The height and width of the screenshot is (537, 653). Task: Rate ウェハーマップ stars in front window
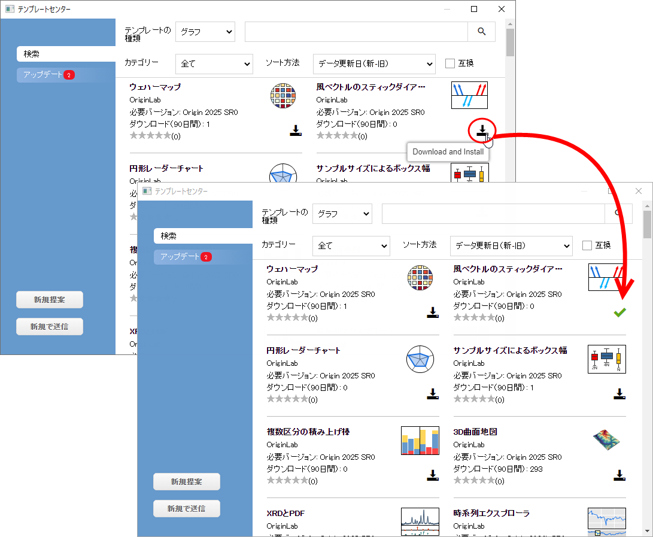pyautogui.click(x=287, y=318)
